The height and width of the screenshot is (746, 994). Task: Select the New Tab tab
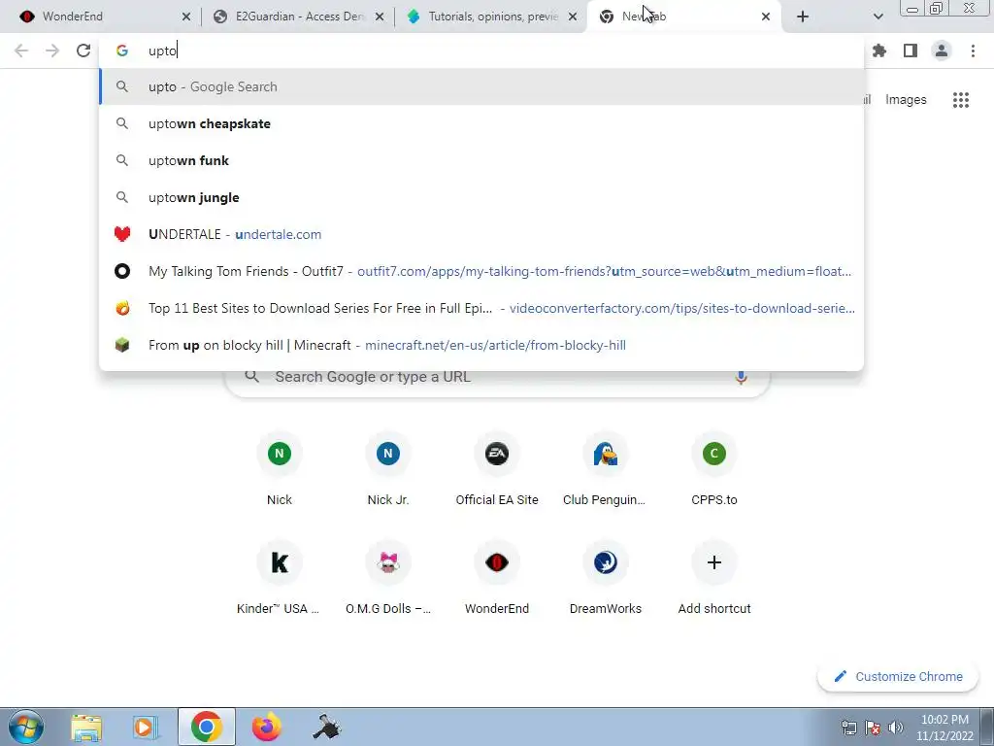pos(681,17)
